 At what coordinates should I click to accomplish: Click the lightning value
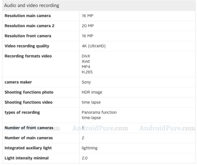(90, 148)
